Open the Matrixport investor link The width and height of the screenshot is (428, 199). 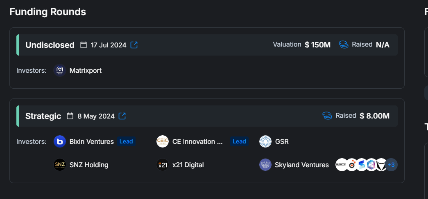[x=85, y=70]
